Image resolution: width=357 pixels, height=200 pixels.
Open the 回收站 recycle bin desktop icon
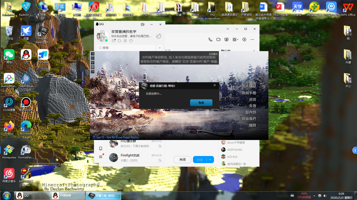9,33
